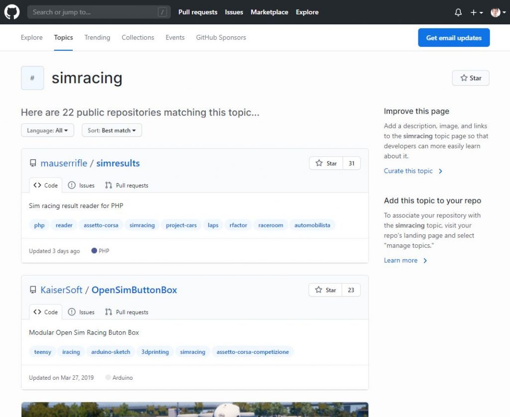Open Marketplace in top bar

point(269,12)
